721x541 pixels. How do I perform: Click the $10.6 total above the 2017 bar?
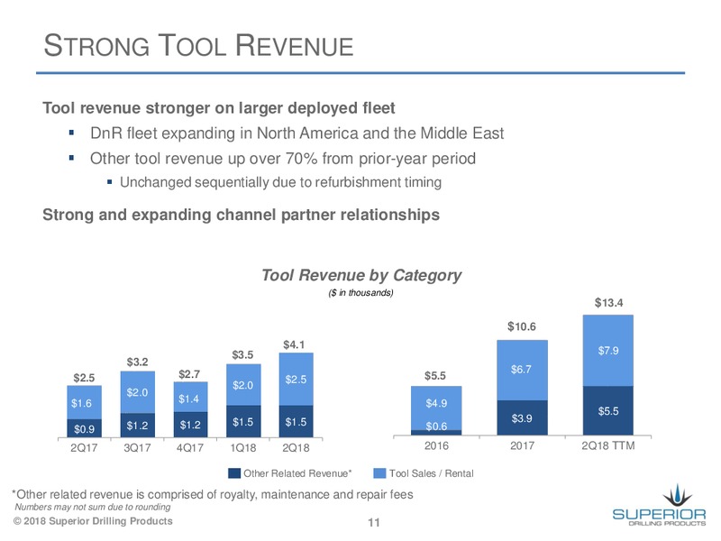pyautogui.click(x=522, y=326)
